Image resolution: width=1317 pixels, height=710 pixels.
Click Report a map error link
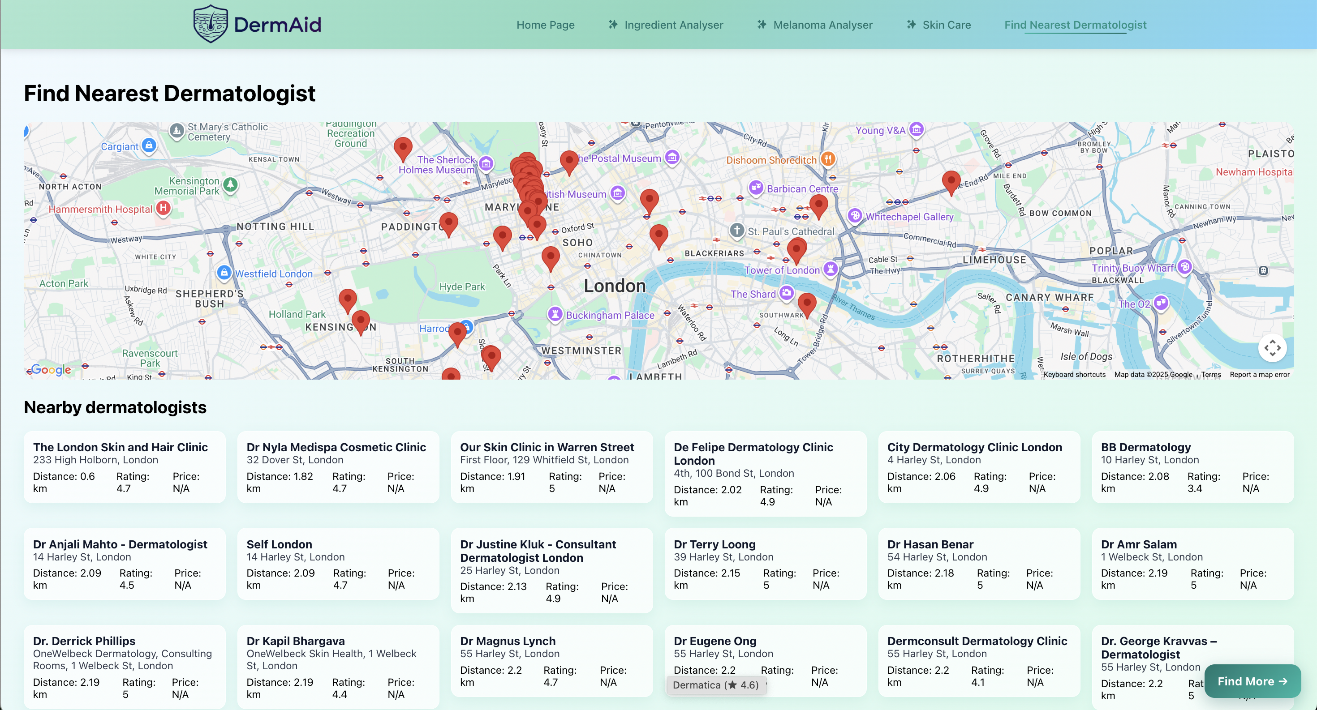coord(1259,374)
